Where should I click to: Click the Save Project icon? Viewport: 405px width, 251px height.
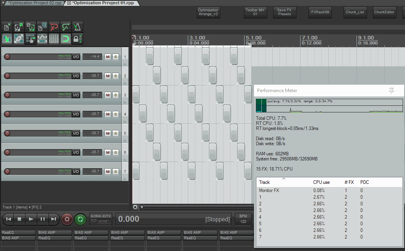point(31,27)
